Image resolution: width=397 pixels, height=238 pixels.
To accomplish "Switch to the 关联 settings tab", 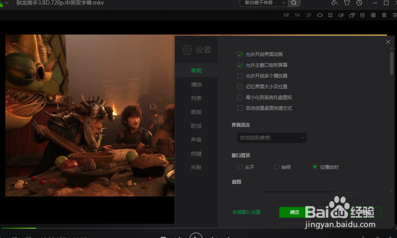I will (x=196, y=167).
